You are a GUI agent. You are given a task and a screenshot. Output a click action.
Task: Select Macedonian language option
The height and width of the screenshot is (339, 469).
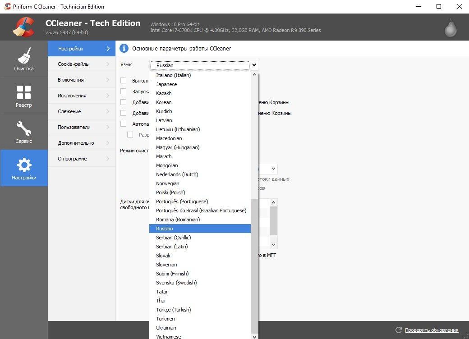click(x=200, y=138)
